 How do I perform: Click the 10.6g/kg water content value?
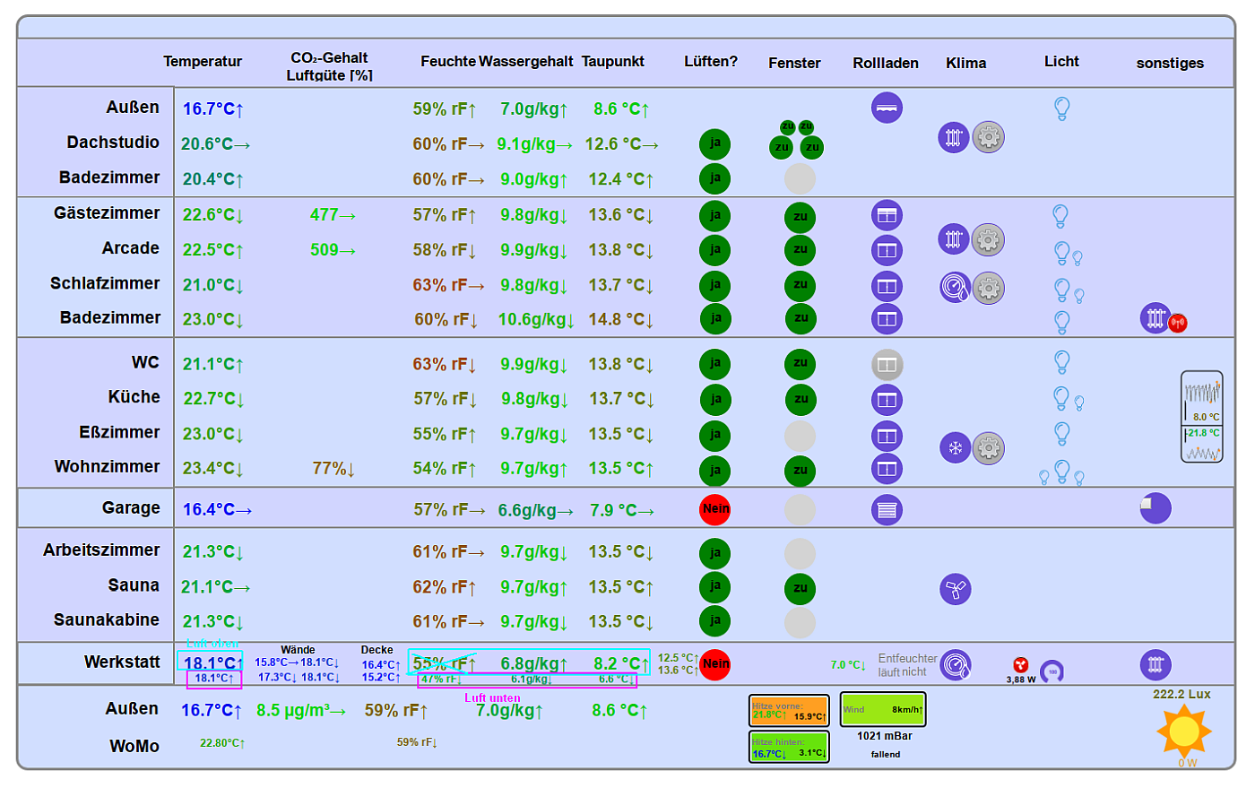pyautogui.click(x=536, y=320)
